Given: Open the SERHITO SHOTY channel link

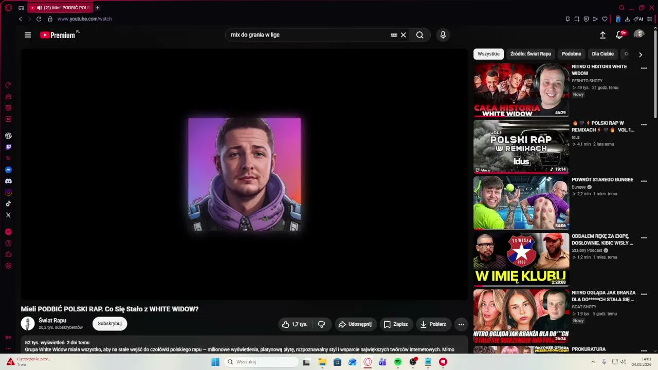Looking at the screenshot, I should tap(587, 81).
